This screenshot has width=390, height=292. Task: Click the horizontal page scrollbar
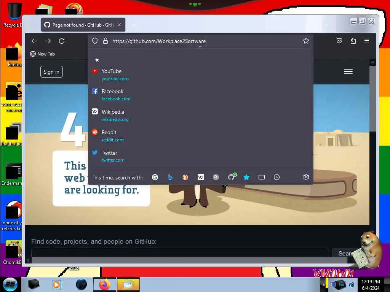point(189,260)
